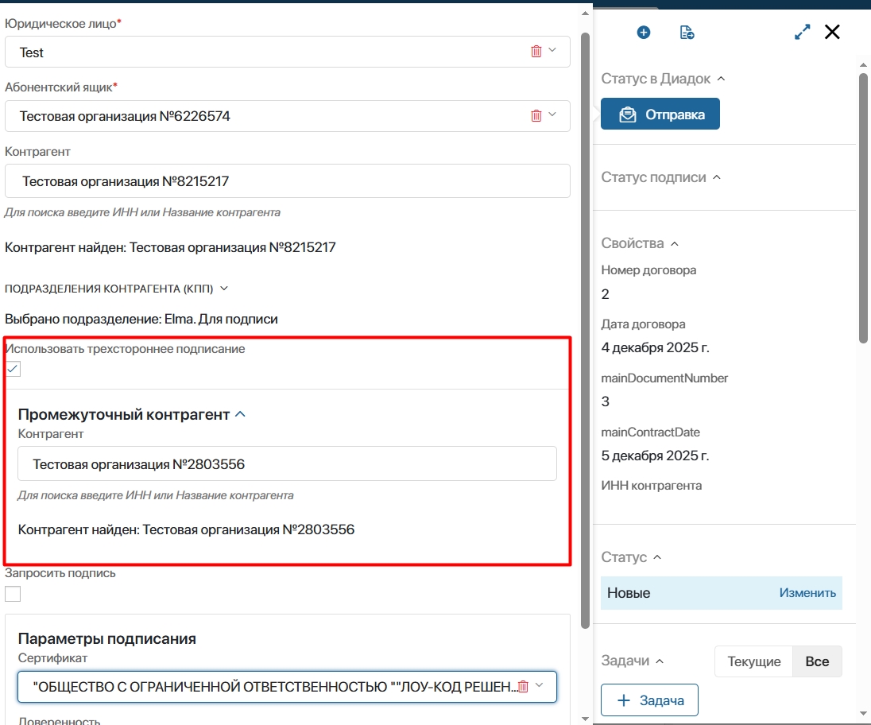This screenshot has width=871, height=725.
Task: Open the Абонентский ящик dropdown arrow
Action: [553, 116]
